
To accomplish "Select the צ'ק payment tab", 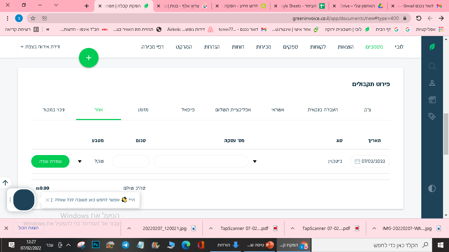I will 367,110.
